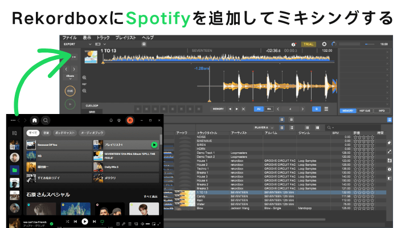Increase loop beat count with right chevron
Viewport: 405px width, 228px height.
click(302, 109)
